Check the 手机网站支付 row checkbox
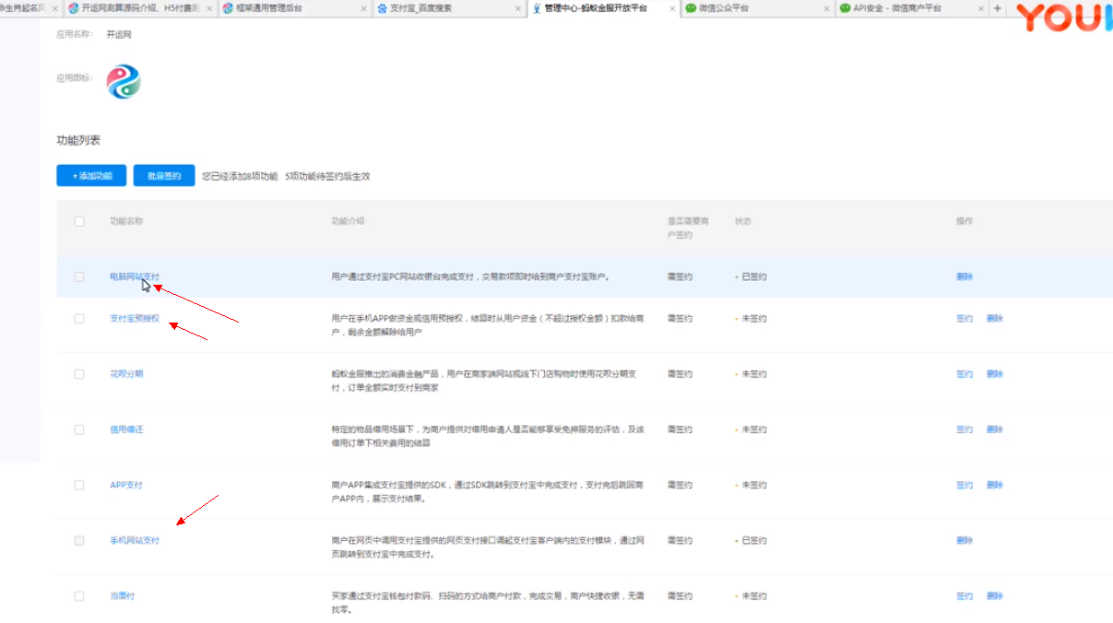The image size is (1113, 623). pyautogui.click(x=79, y=540)
